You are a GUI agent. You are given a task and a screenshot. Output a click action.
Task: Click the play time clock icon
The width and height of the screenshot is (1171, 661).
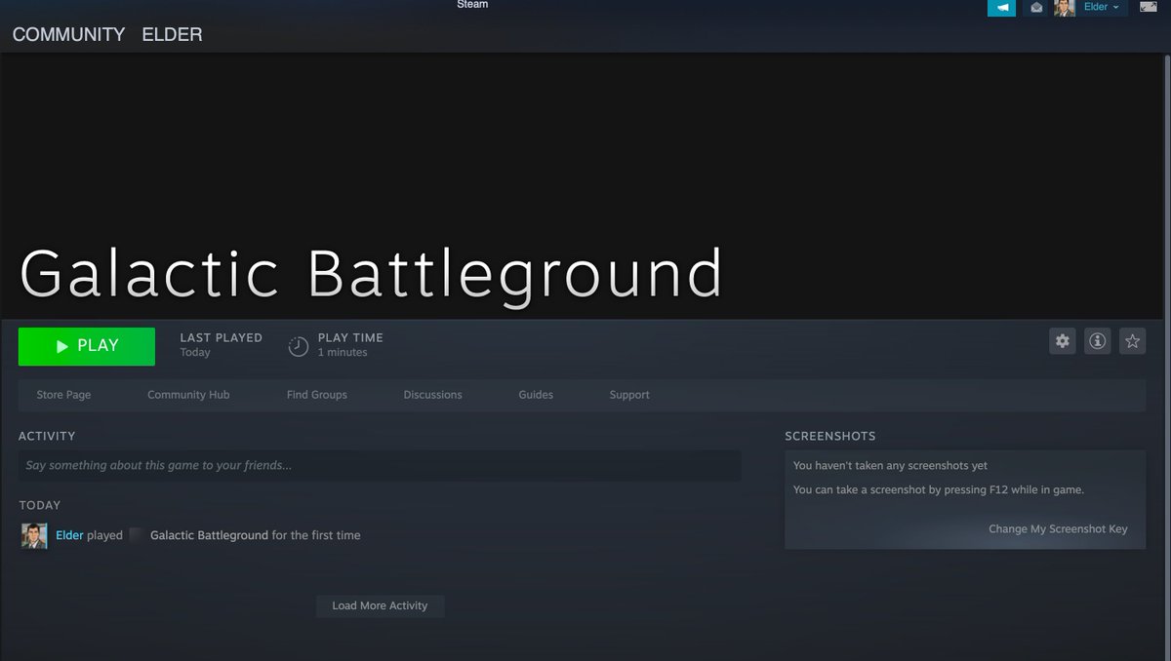coord(299,346)
